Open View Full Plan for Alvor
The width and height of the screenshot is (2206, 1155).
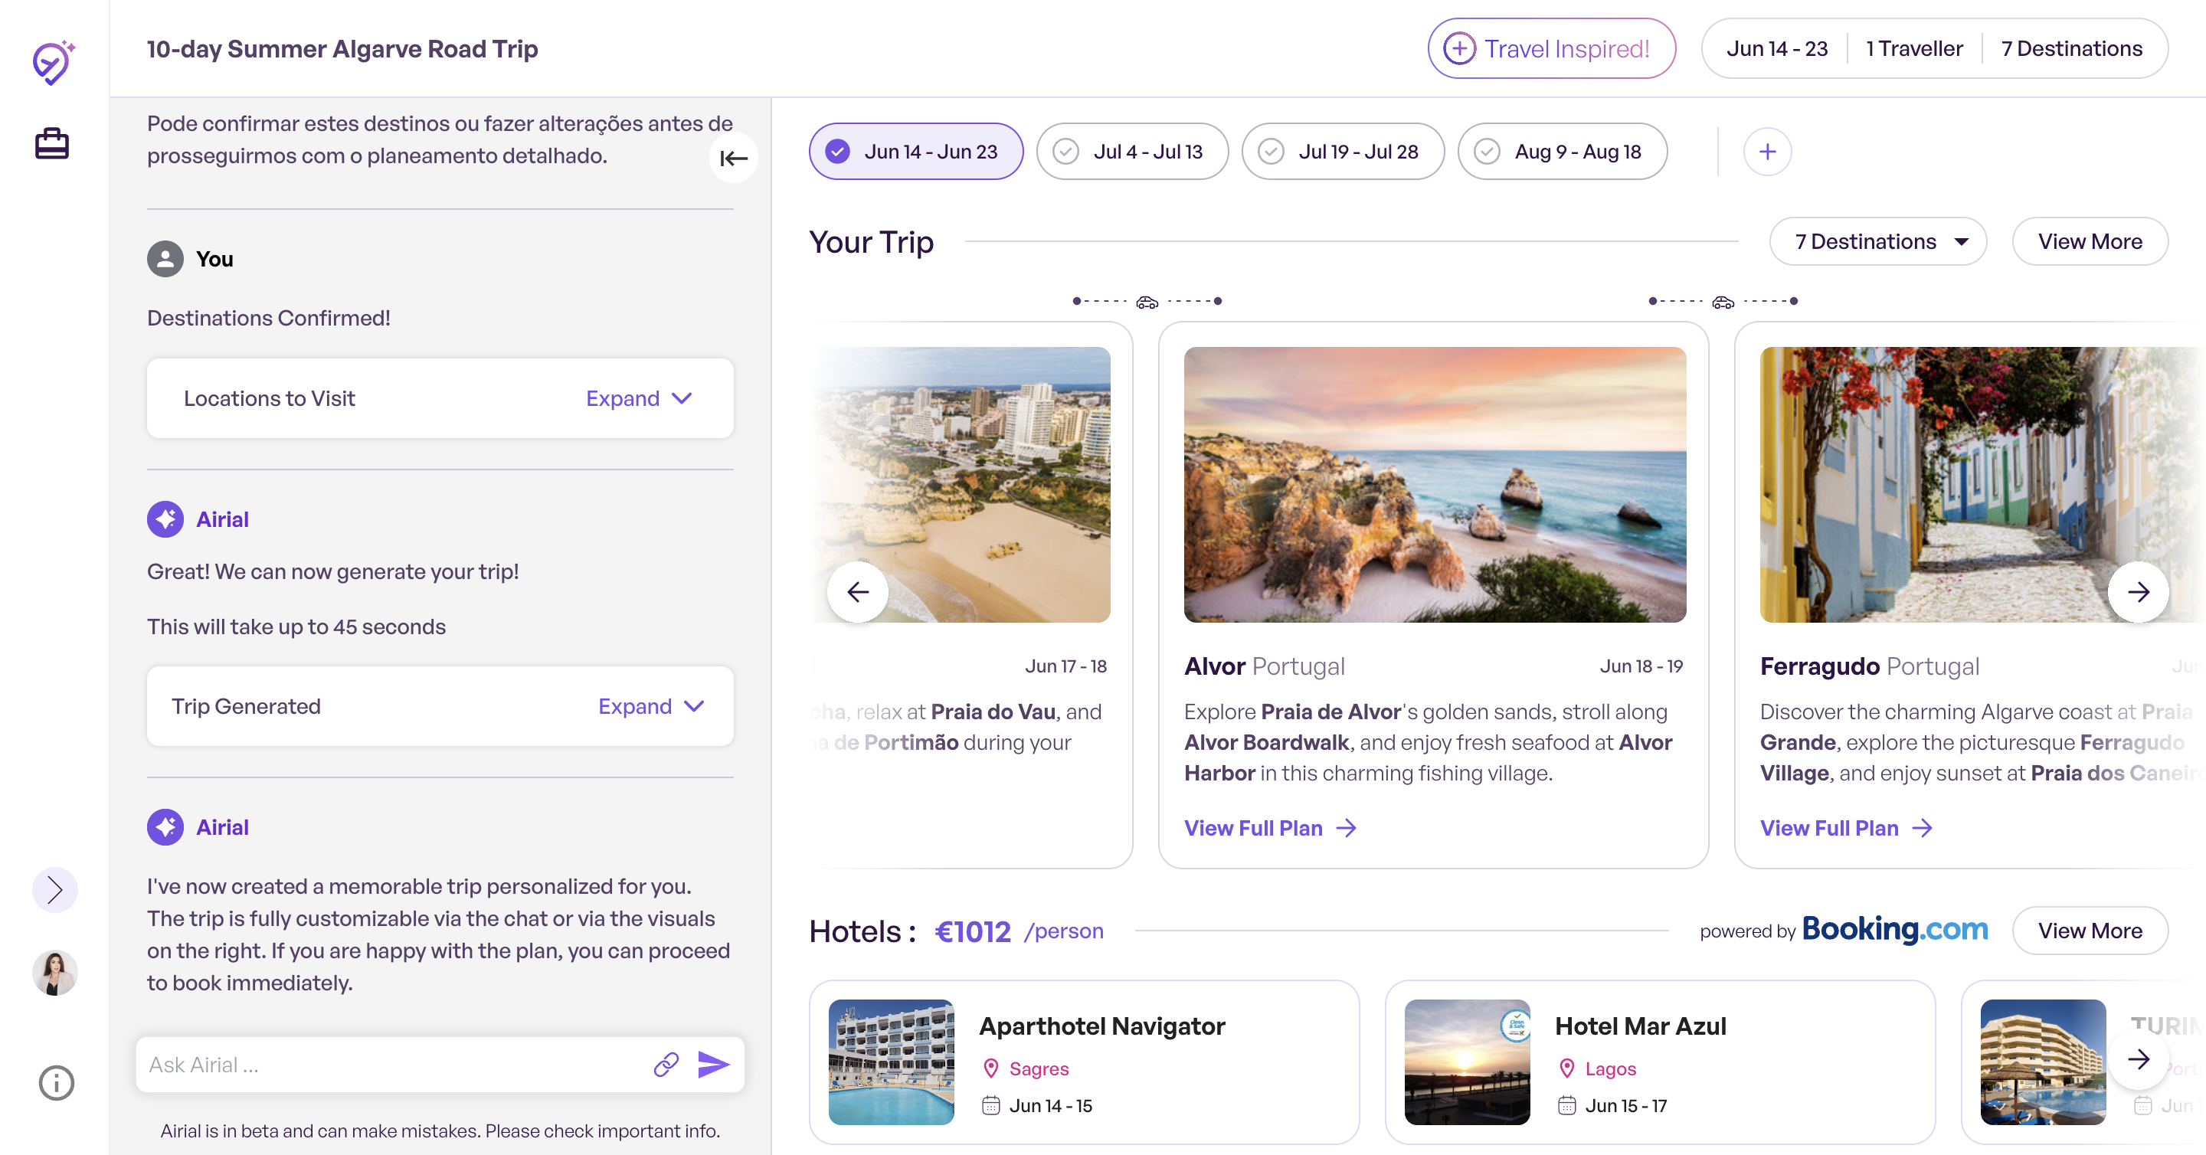(1270, 828)
